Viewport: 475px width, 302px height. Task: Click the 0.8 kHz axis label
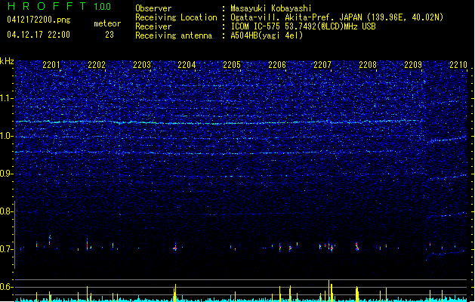coord(6,211)
